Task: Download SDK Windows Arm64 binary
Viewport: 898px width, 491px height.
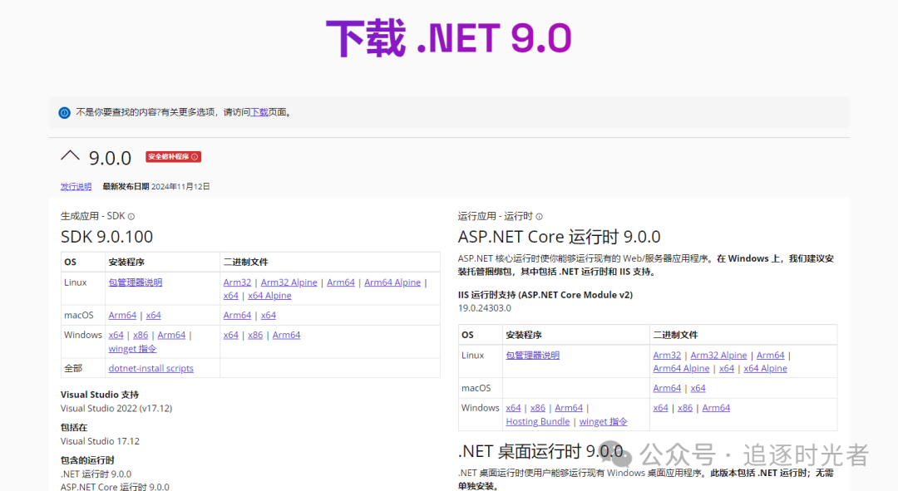Action: (x=286, y=335)
